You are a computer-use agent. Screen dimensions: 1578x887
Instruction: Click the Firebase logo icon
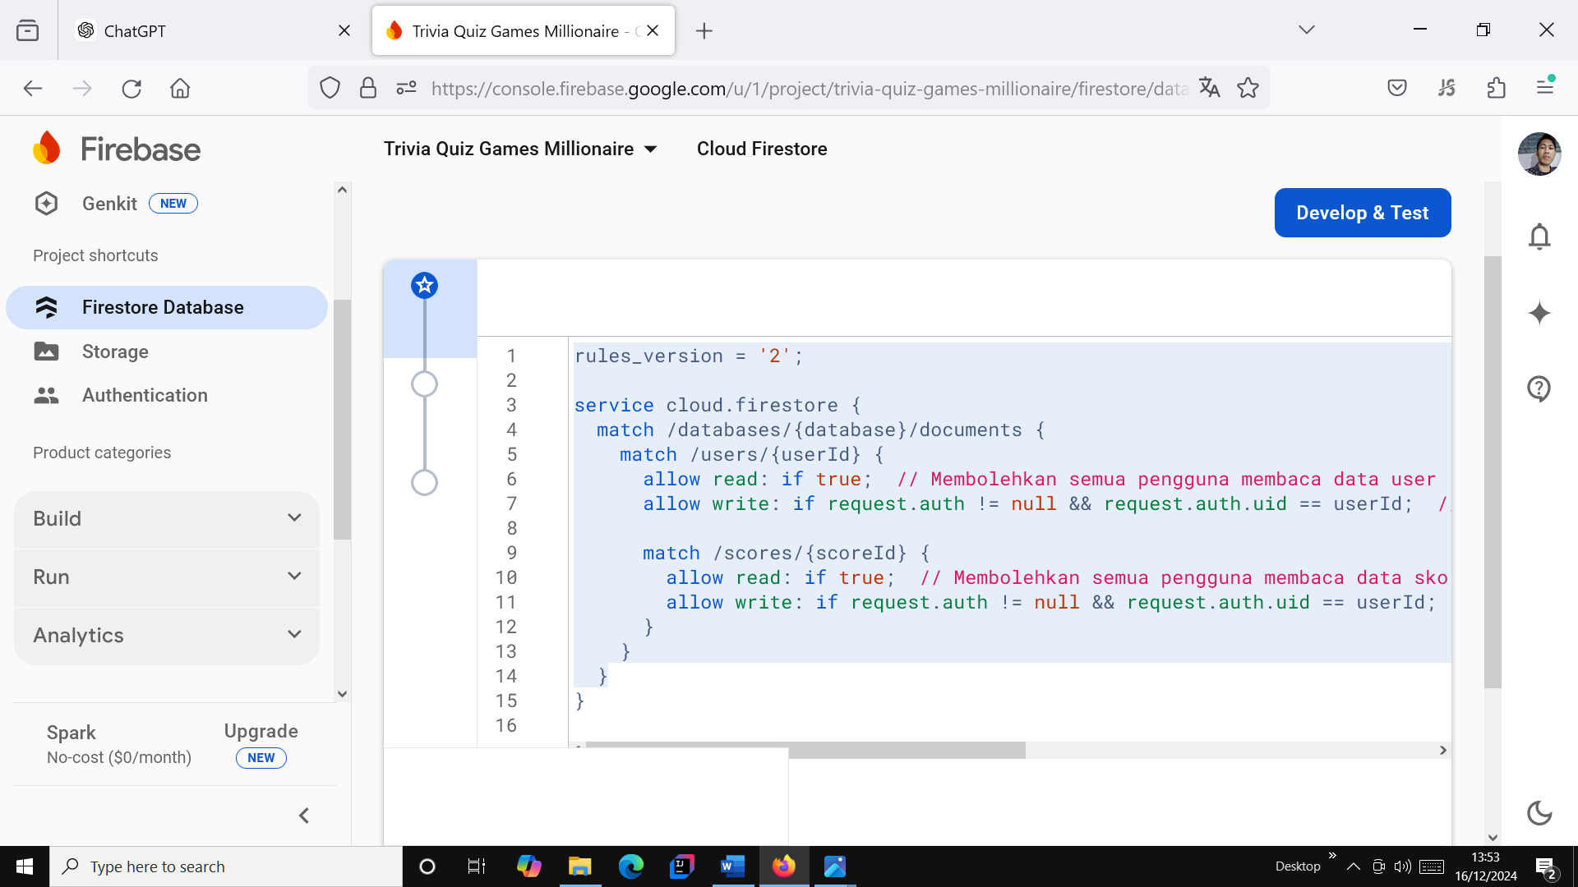coord(47,149)
